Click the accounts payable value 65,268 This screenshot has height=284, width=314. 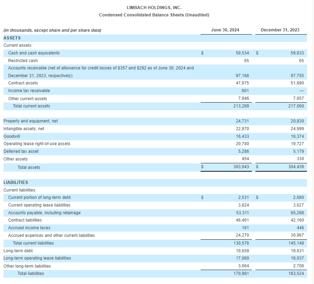(297, 213)
